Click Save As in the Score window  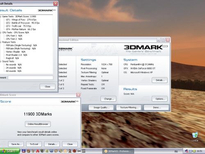click(x=16, y=144)
